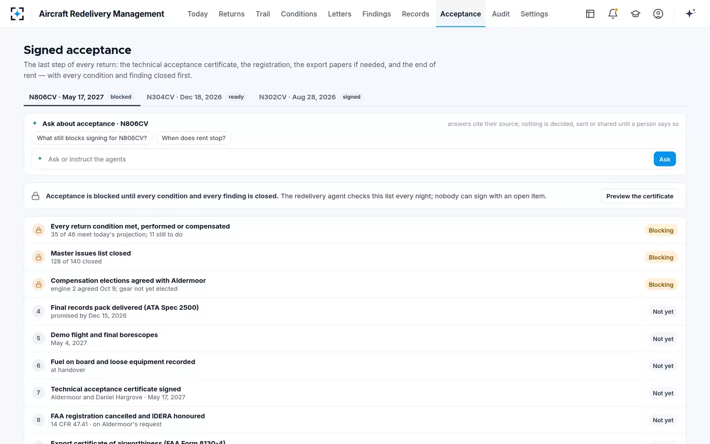Click step 7 number badge
The width and height of the screenshot is (710, 444).
pos(38,393)
